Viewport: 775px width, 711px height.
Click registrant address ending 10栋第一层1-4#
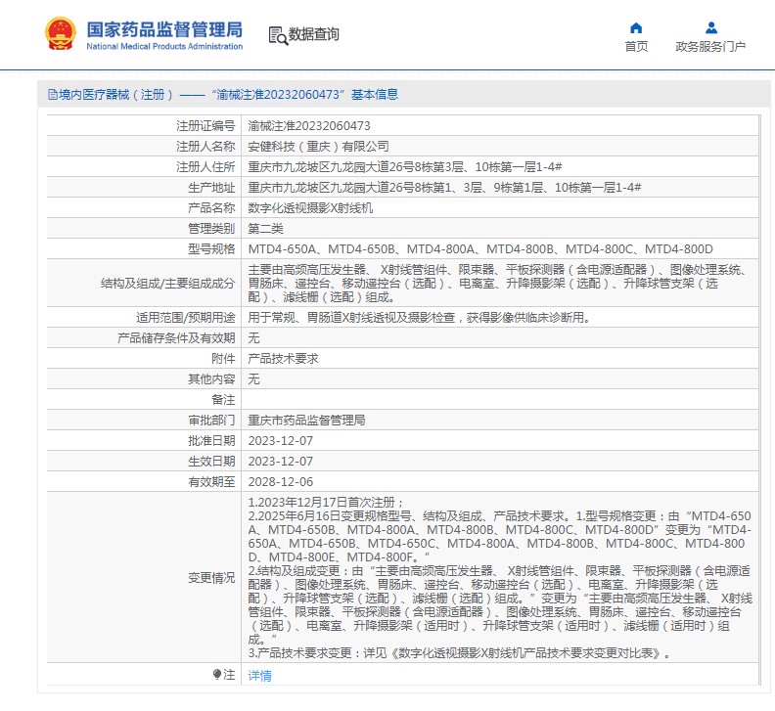(405, 167)
